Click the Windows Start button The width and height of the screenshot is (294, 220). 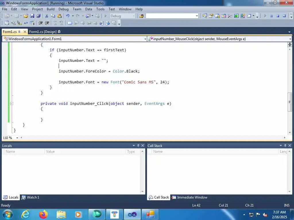coord(8,214)
